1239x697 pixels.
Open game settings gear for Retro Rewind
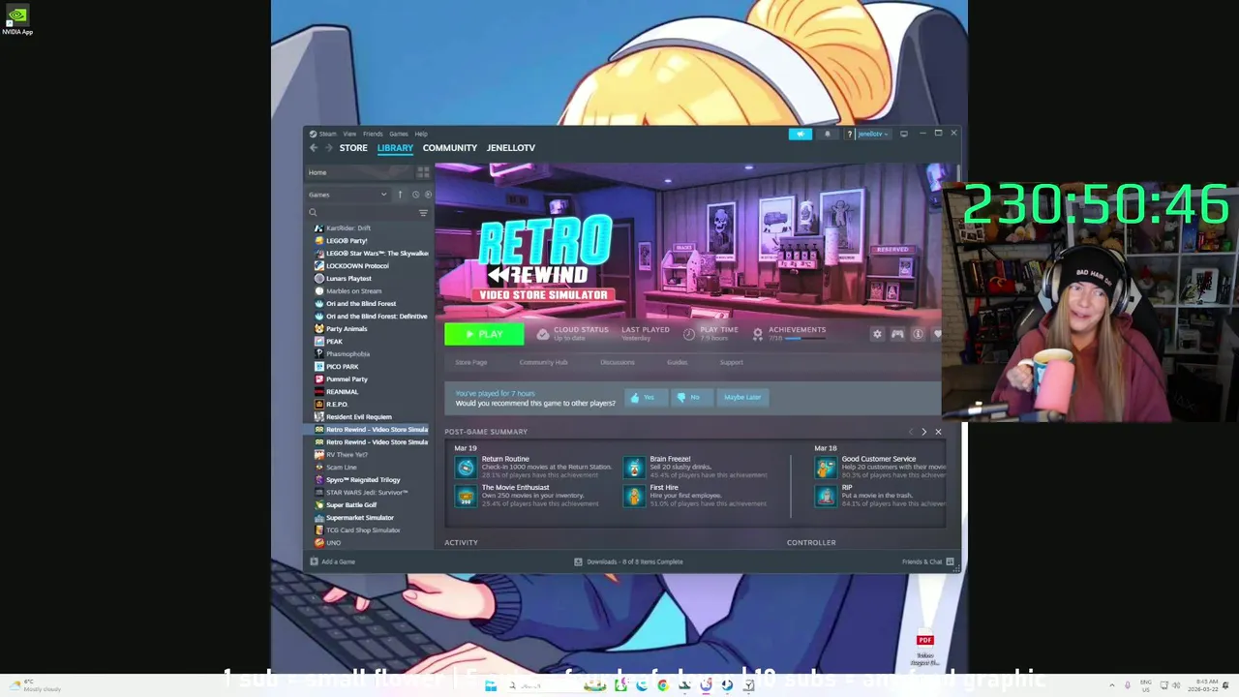pos(877,334)
